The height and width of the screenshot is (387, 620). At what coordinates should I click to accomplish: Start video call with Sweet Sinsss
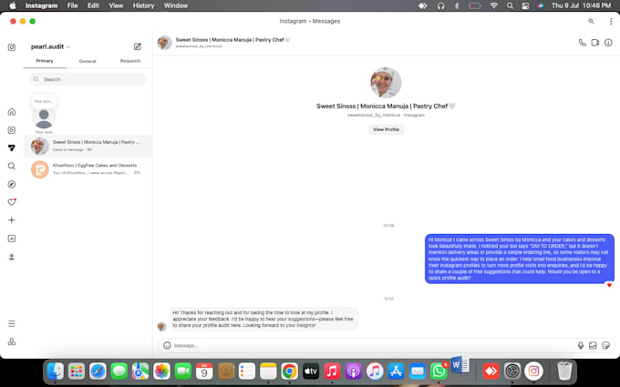[595, 43]
